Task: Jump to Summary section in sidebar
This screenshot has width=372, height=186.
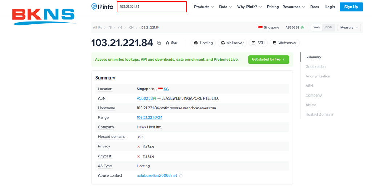Action: coord(313,57)
